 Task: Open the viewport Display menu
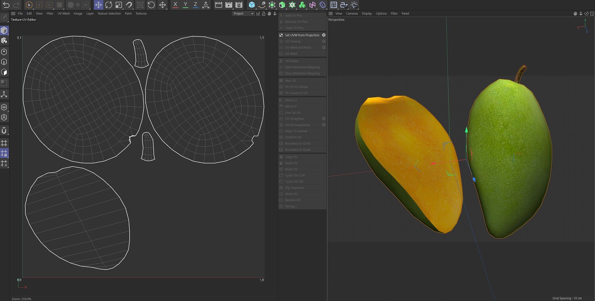(x=367, y=13)
